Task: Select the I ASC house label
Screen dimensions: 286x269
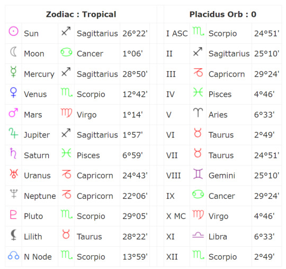Action: click(x=177, y=33)
